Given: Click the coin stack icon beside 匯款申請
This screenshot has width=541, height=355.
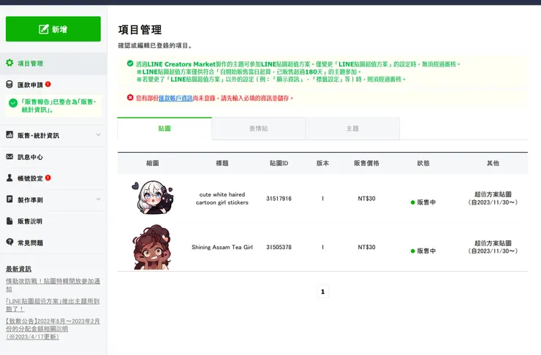Looking at the screenshot, I should (10, 85).
